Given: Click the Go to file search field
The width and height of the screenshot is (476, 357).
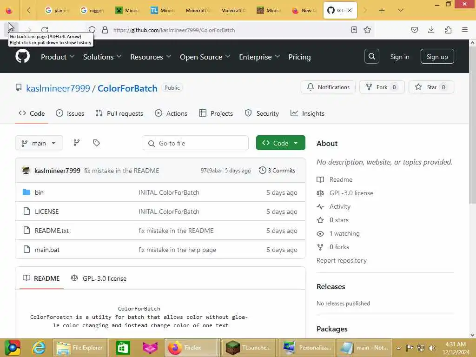Looking at the screenshot, I should coord(195,143).
